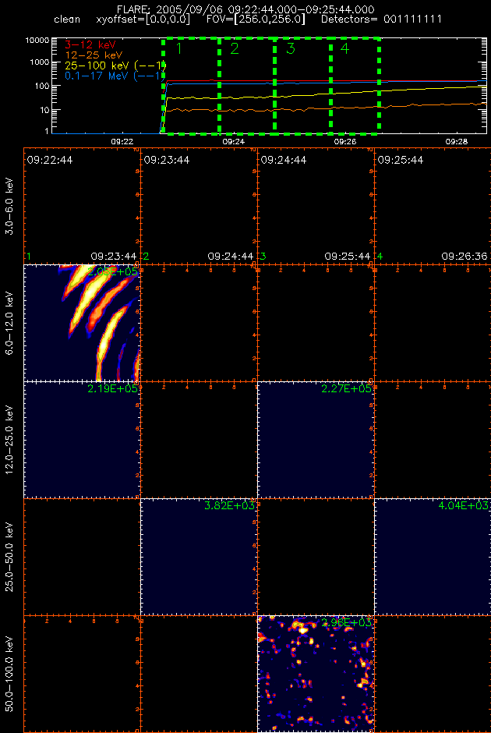
Task: Select interval marker 2 in the lightcurve
Action: click(235, 48)
